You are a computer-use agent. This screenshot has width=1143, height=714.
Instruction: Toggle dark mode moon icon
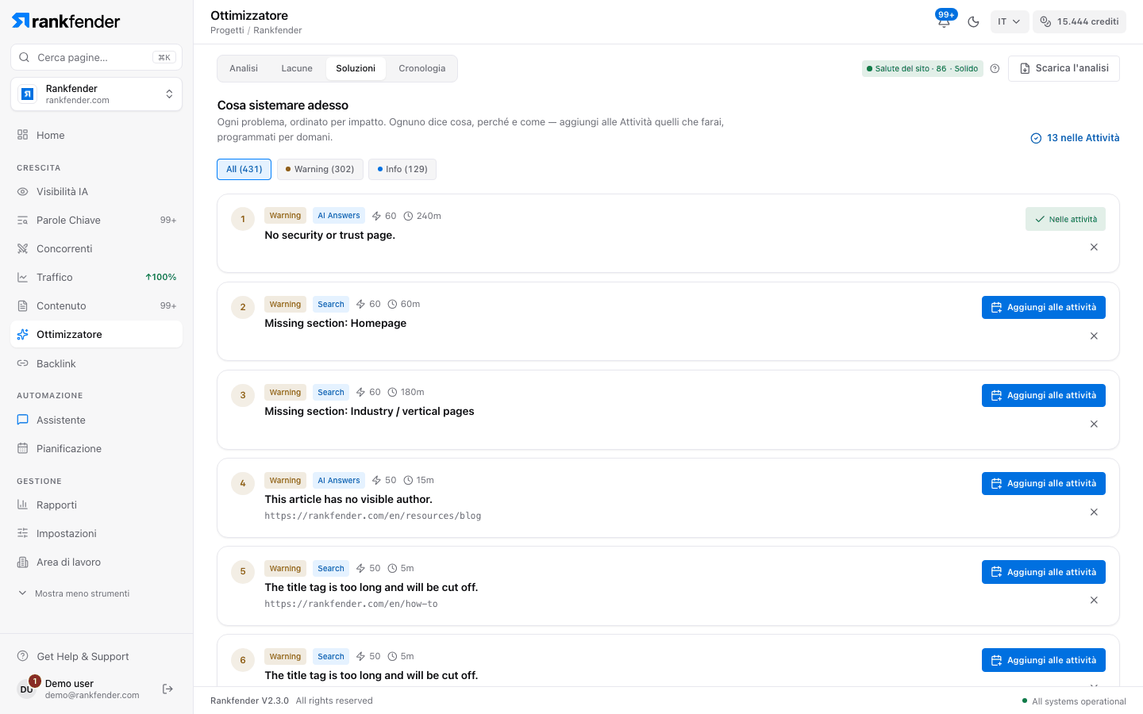[973, 21]
